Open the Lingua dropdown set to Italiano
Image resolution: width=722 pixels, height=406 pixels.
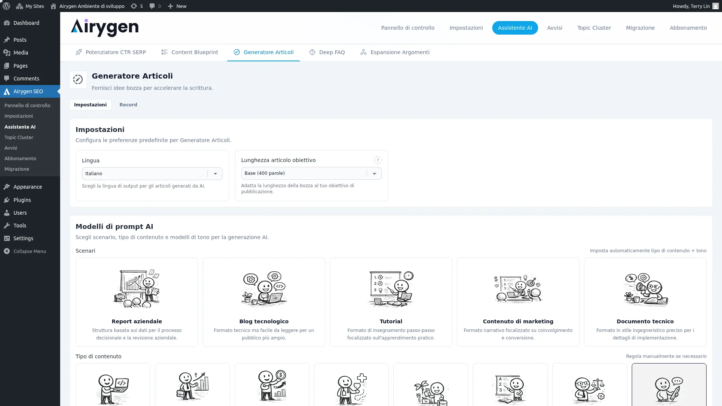[x=152, y=174]
